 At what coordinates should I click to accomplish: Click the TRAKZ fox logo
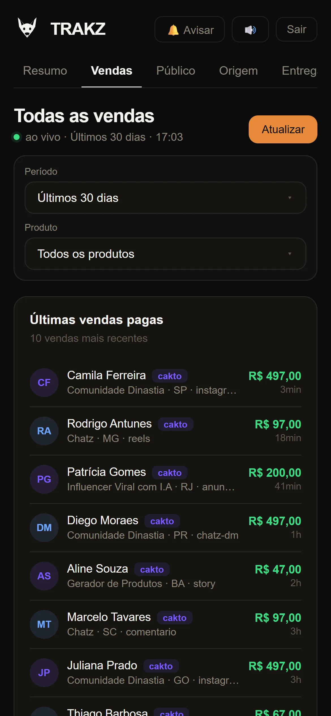pyautogui.click(x=27, y=28)
